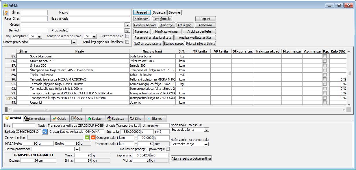Switch to the Opis tab
Image resolution: width=356 pixels, height=170 pixels.
(77, 118)
